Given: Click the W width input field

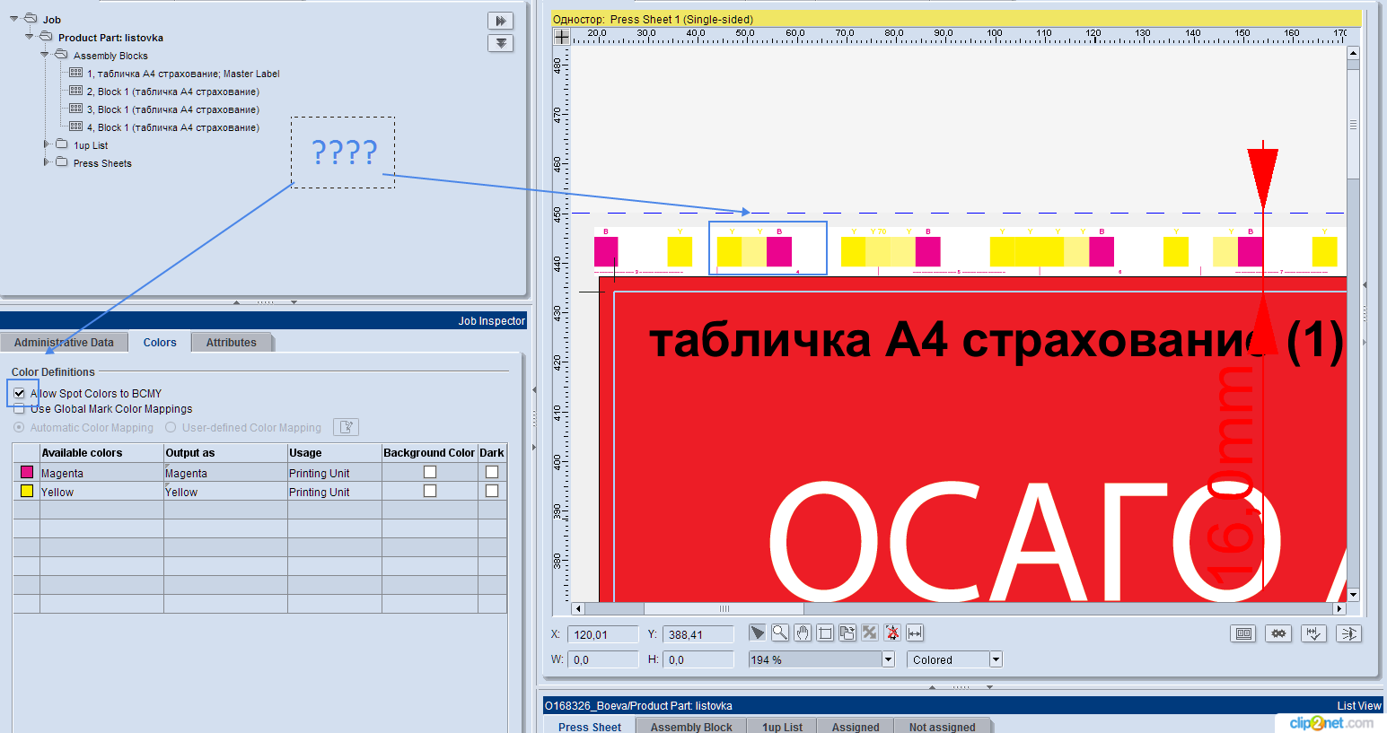Looking at the screenshot, I should pyautogui.click(x=602, y=659).
